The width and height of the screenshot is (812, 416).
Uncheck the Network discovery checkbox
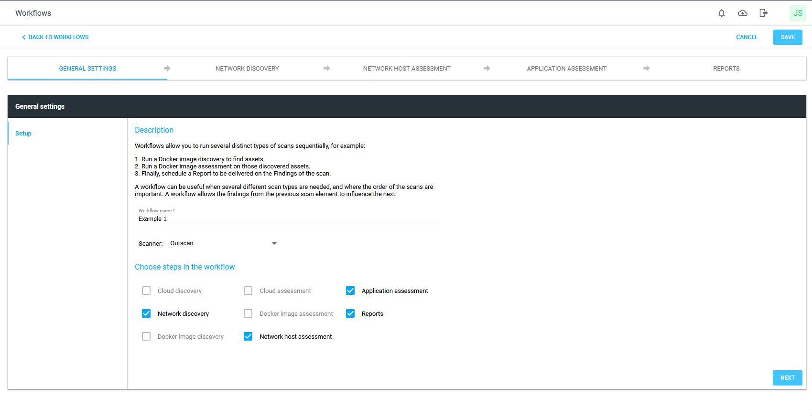[146, 314]
